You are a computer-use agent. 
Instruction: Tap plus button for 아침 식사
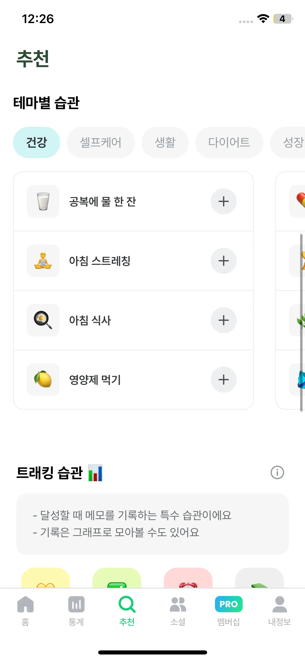(223, 320)
